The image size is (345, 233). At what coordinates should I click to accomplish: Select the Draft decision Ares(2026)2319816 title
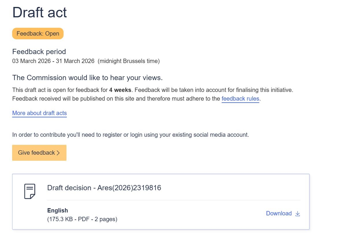104,188
